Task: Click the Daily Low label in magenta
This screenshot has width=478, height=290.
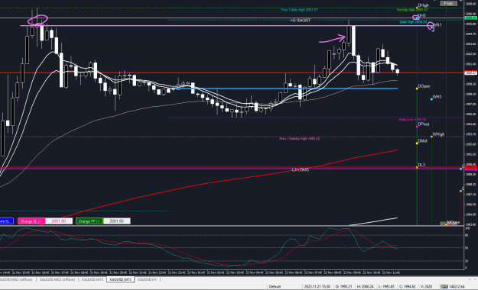Action: [x=412, y=120]
